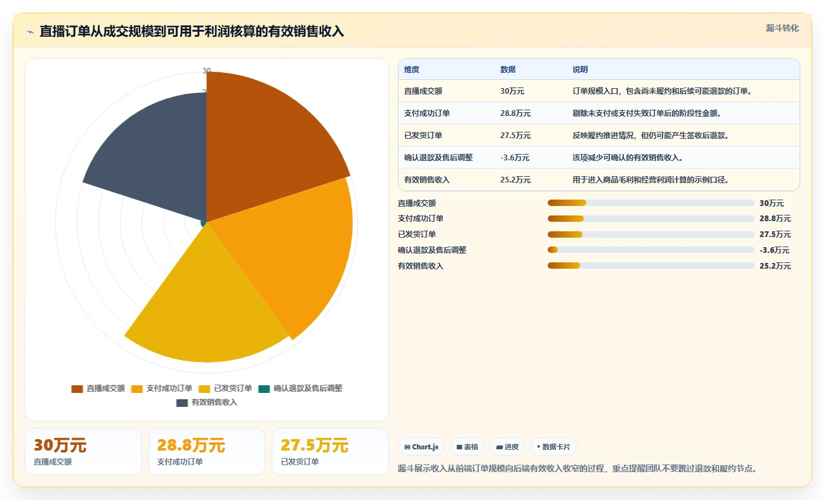Click 支付成功订单 cell in the table
This screenshot has height=500, width=825.
coord(427,113)
